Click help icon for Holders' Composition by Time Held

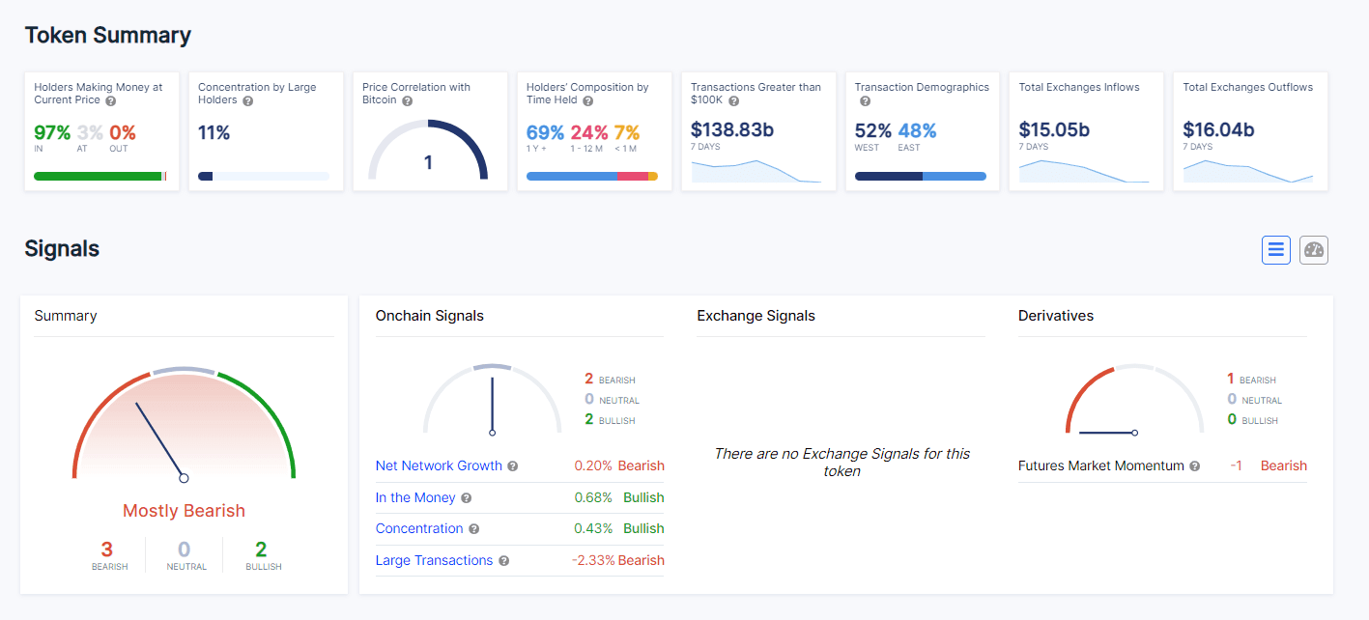point(583,100)
